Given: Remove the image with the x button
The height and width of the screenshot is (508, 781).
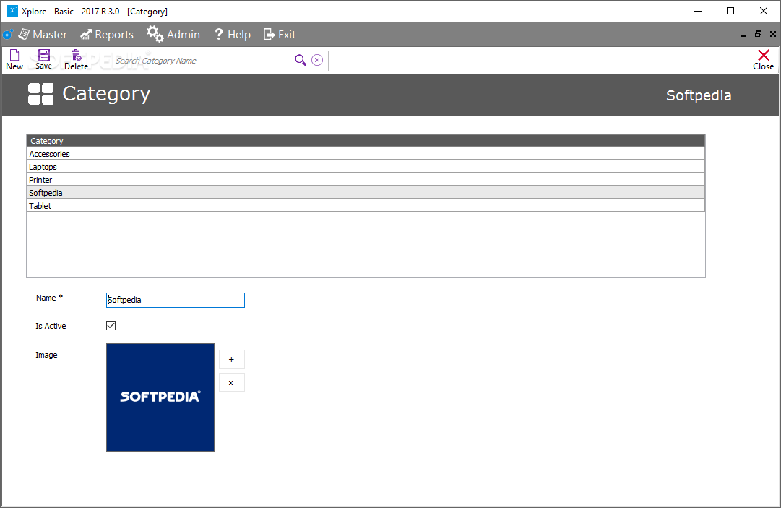Looking at the screenshot, I should (x=232, y=382).
